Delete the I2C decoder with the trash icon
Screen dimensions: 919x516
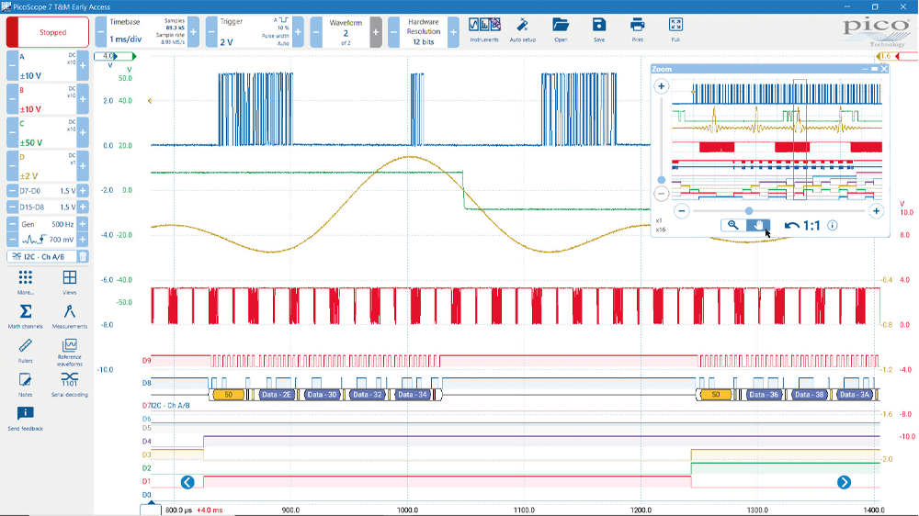[83, 256]
